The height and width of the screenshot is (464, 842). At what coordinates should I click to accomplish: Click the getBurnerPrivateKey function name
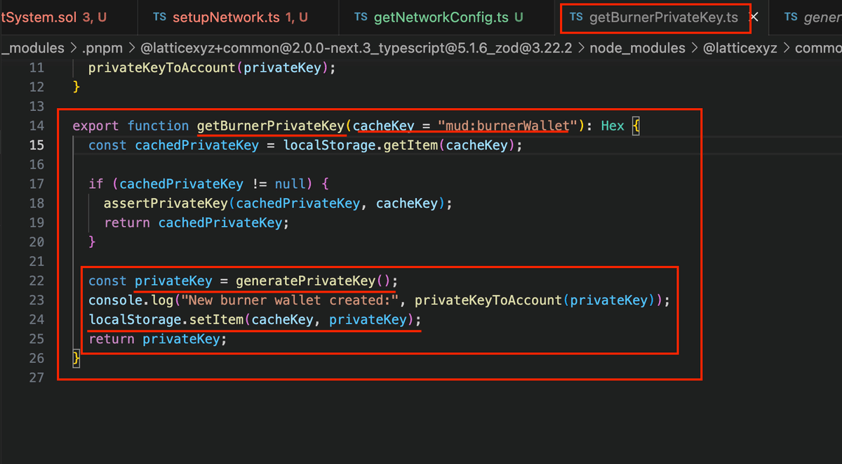[x=272, y=126]
